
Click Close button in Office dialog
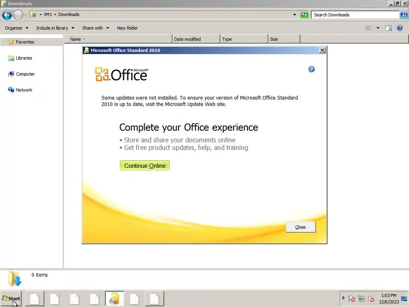coord(301,227)
